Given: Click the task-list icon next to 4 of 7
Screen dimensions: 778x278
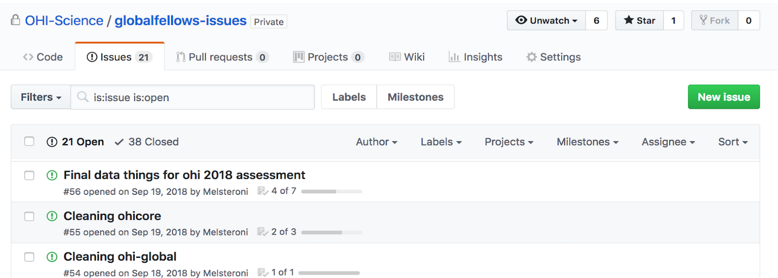Looking at the screenshot, I should point(262,191).
